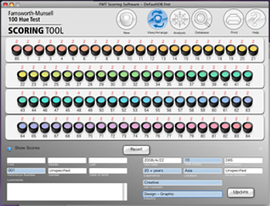The width and height of the screenshot is (270, 206).
Task: Select the View/Arrange icon
Action: point(157,19)
